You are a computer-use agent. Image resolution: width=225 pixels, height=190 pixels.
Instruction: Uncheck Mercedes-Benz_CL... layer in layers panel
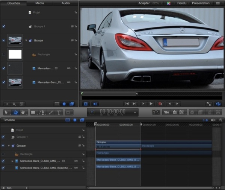(x=4, y=82)
